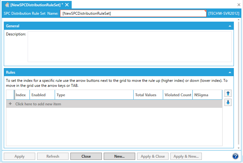
Task: Click the Violated Count column header
Action: point(178,95)
